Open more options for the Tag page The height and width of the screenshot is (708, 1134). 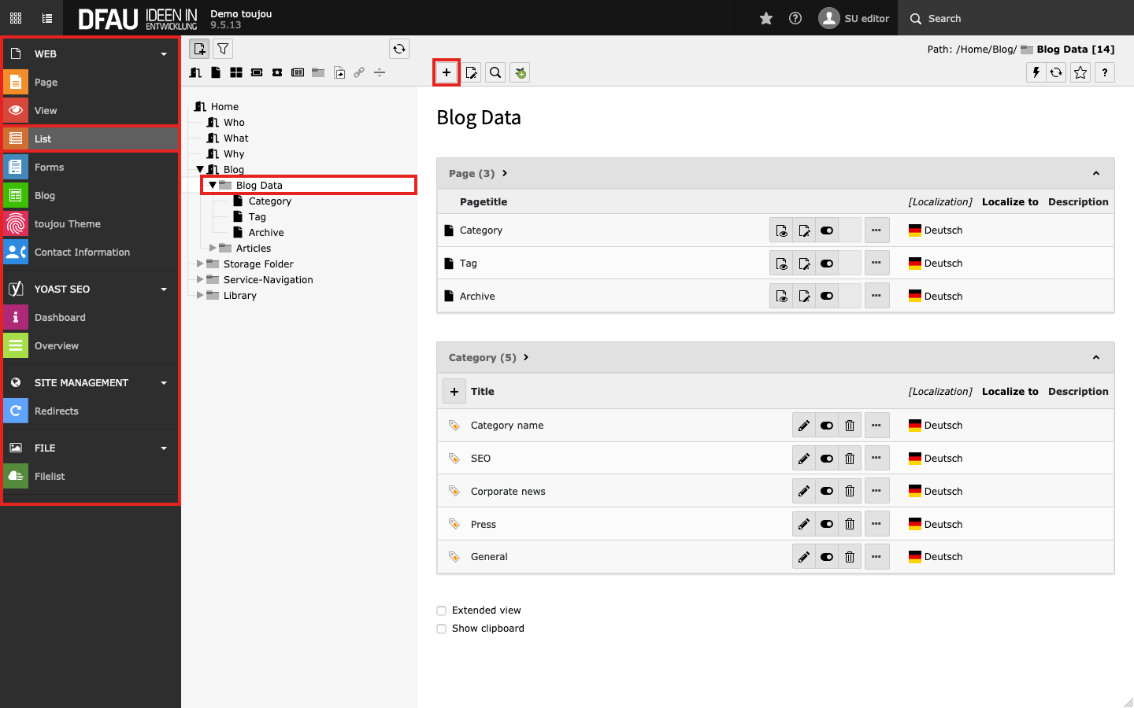tap(876, 263)
